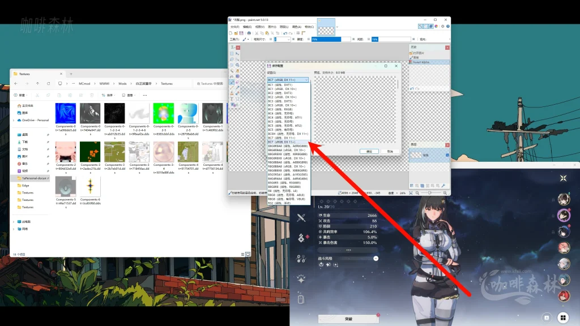The height and width of the screenshot is (326, 580).
Task: Click the grid menu icon at game bottom-right
Action: [563, 317]
